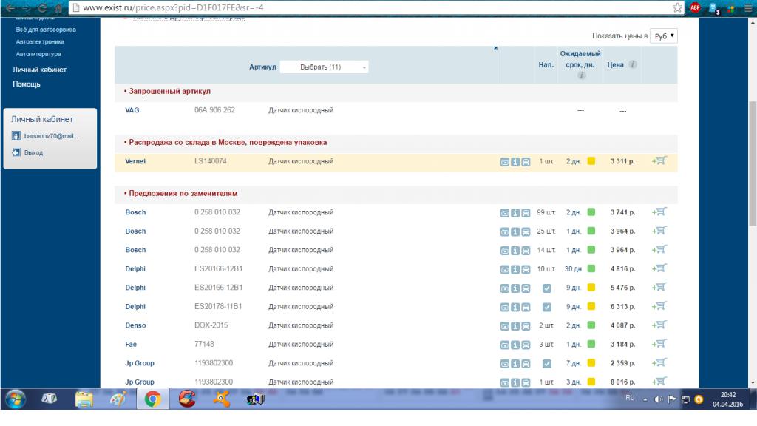This screenshot has height=426, width=757.
Task: Open Windows Explorer from the taskbar
Action: (84, 399)
